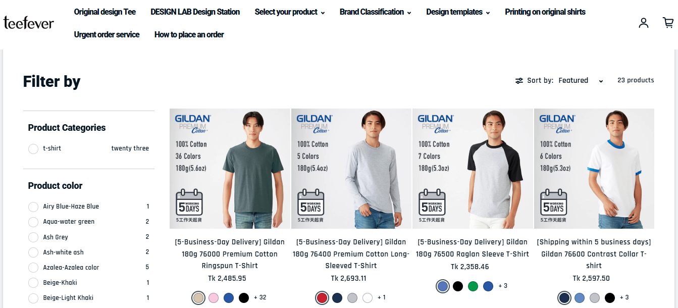The width and height of the screenshot is (678, 308).
Task: Open the Gildan 76000 Premium Cotton product link
Action: [x=230, y=253]
